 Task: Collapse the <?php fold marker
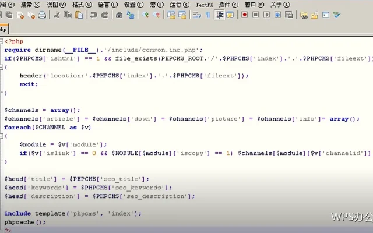[1, 41]
